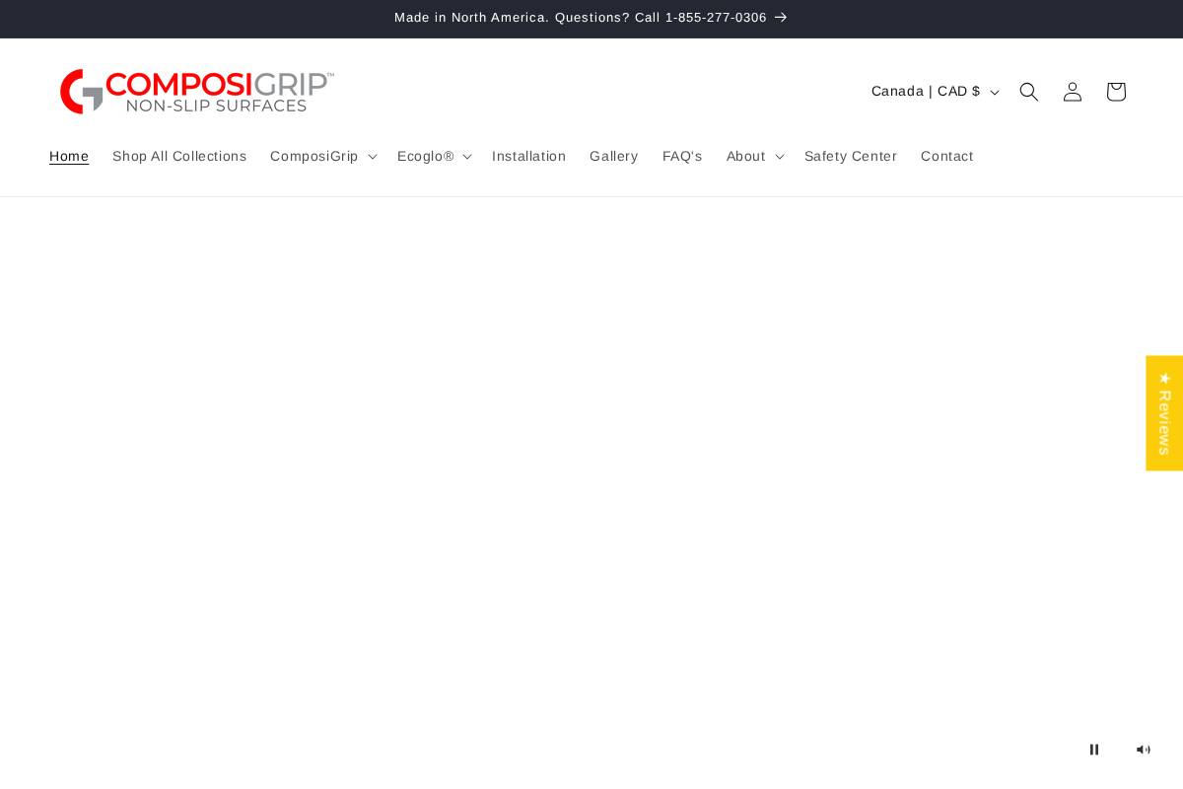
Task: Select the Home menu item
Action: click(x=69, y=156)
